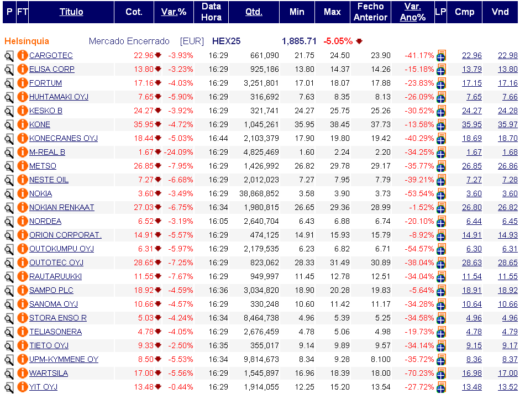Viewport: 525px width, 394px height.
Task: Open the TELIASONERA stock link
Action: 56,332
